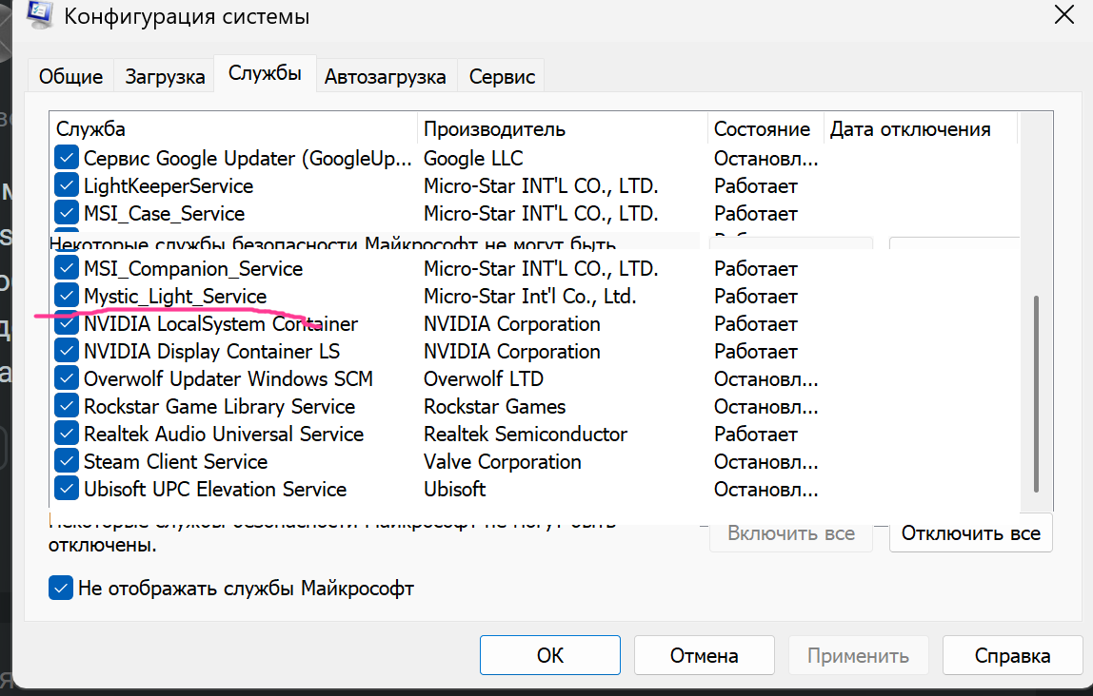Switch to the Общие tab
The width and height of the screenshot is (1093, 696).
click(x=70, y=76)
